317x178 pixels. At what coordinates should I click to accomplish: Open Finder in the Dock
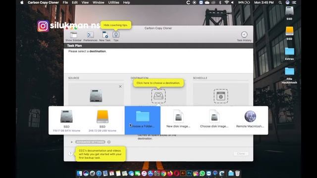point(79,174)
